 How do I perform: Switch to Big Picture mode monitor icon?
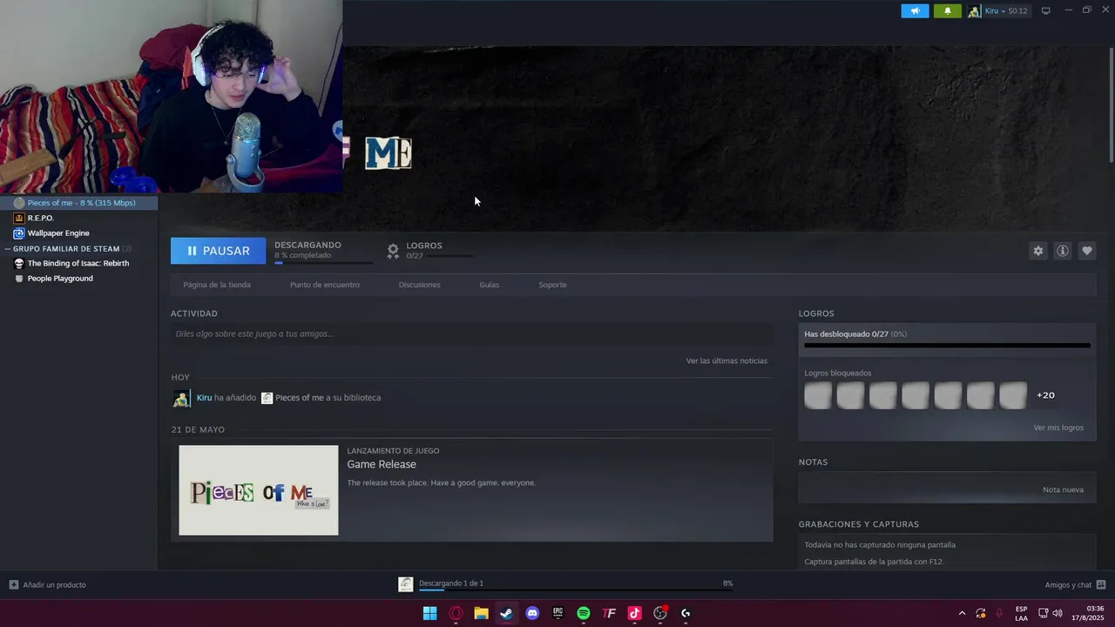click(x=1046, y=10)
